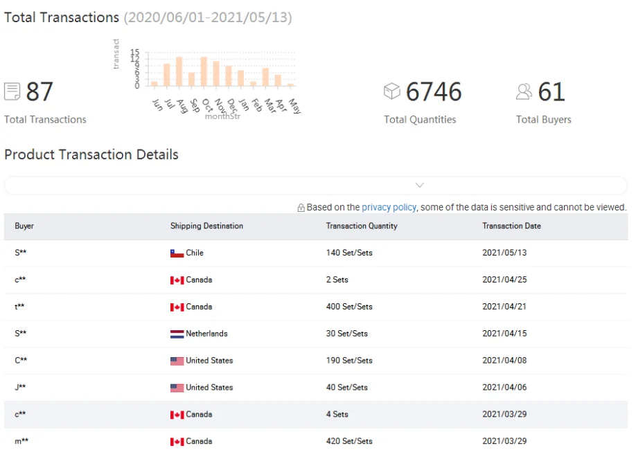
Task: Expand the product transaction details chevron
Action: [x=419, y=186]
